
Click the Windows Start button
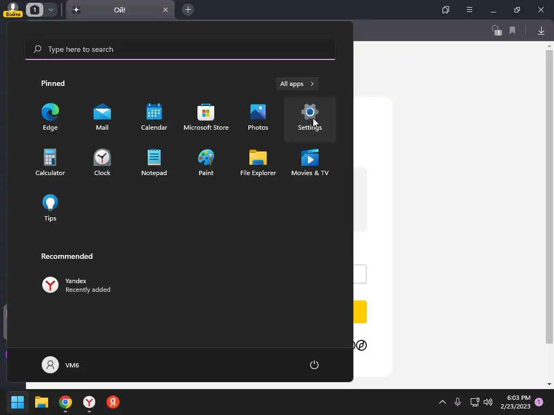point(17,402)
